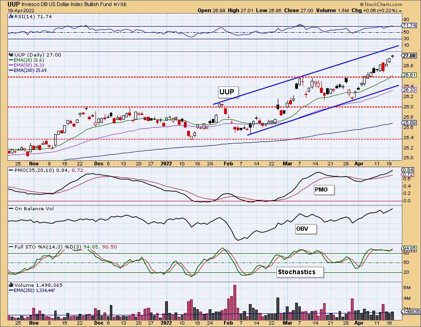Click the 26.8 label on the price axis
Screen dimensions: 421x327
(407, 66)
